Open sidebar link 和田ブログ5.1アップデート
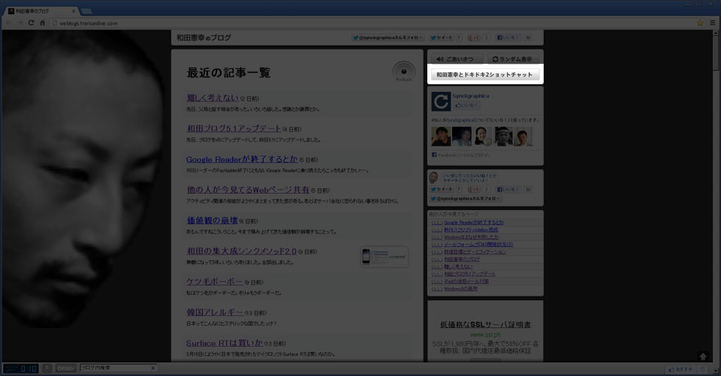 469,274
